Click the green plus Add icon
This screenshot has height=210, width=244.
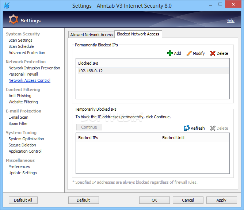[170, 53]
